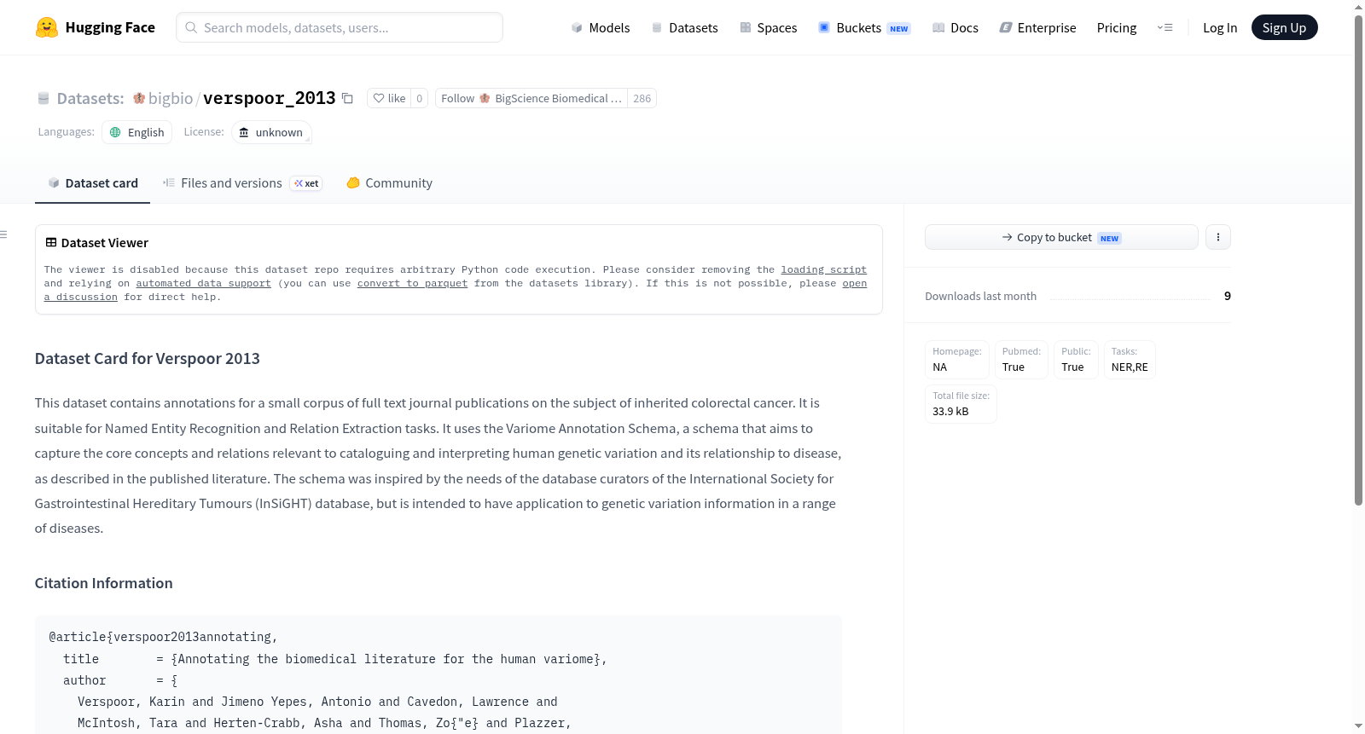Switch to the Community tab

pyautogui.click(x=389, y=183)
